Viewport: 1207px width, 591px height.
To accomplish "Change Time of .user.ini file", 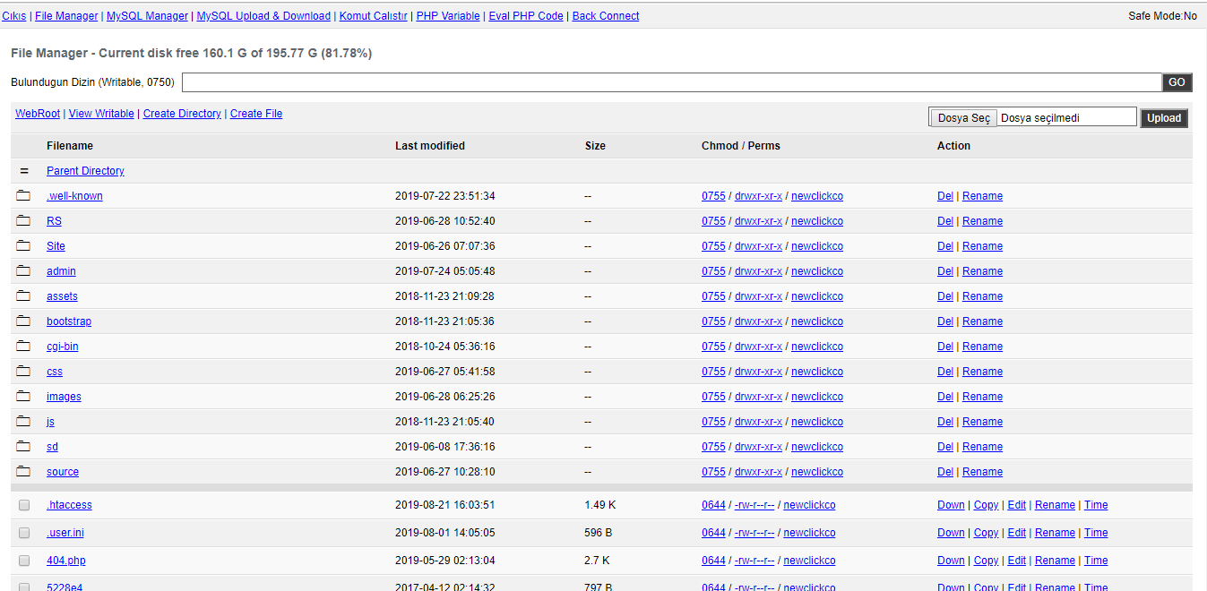I will [x=1096, y=533].
